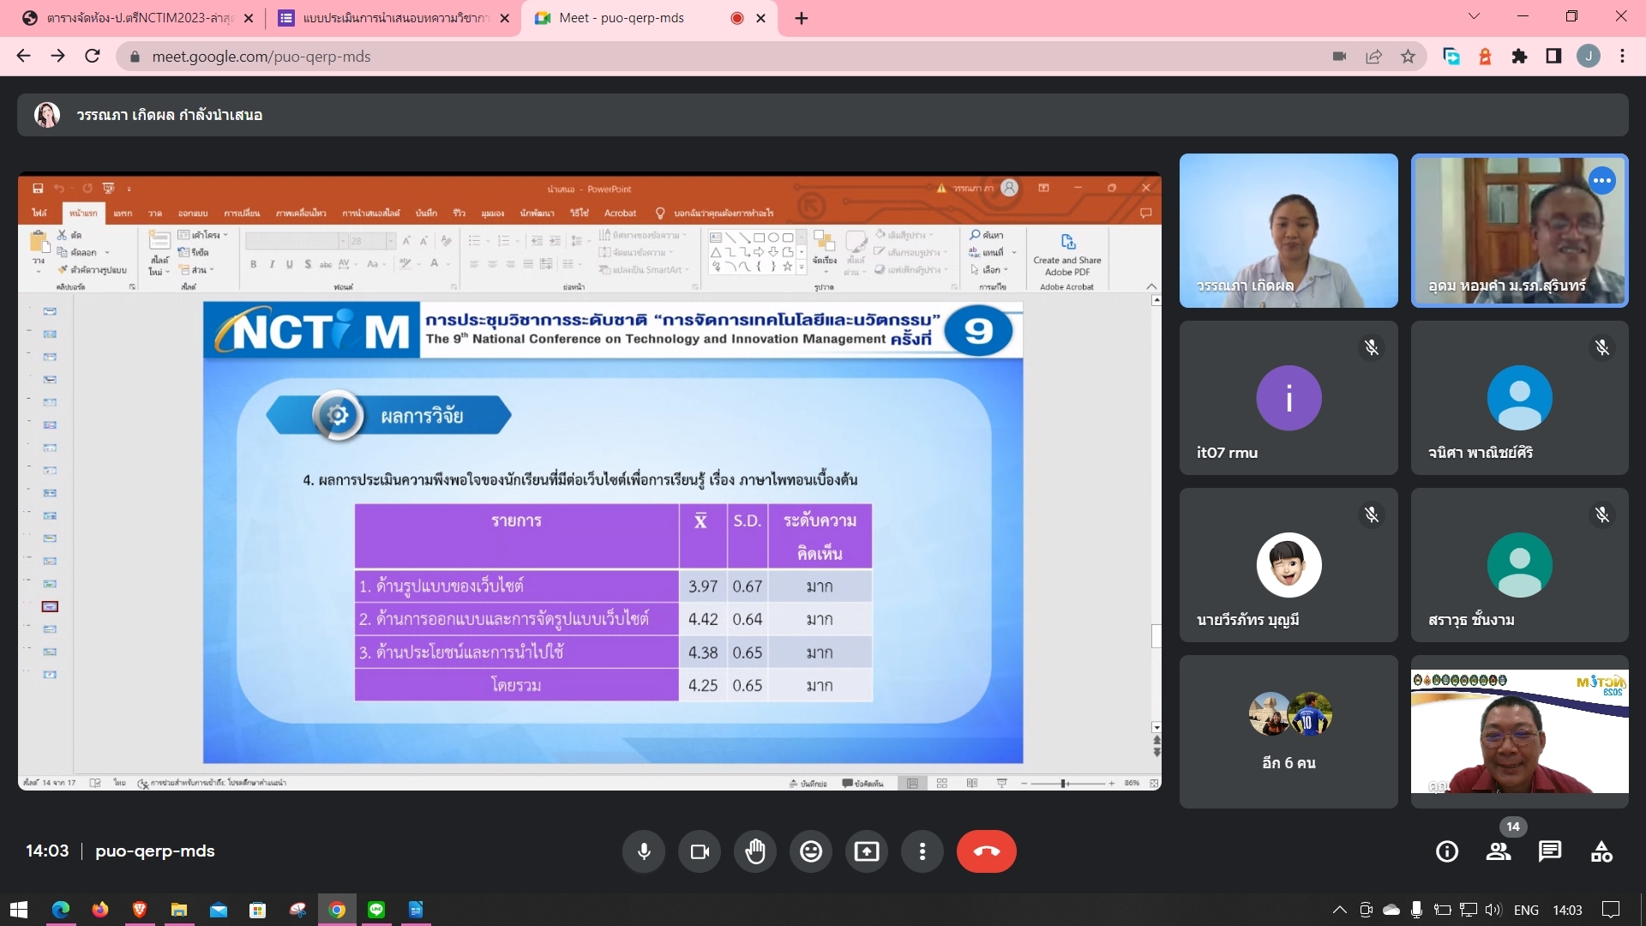Bookmark this page with the star
The height and width of the screenshot is (926, 1646).
tap(1408, 57)
